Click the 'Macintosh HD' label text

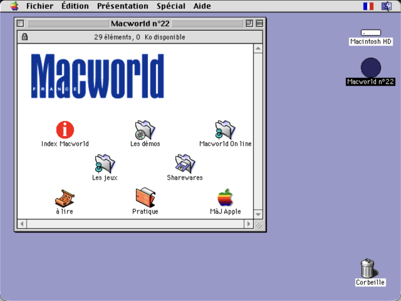371,41
